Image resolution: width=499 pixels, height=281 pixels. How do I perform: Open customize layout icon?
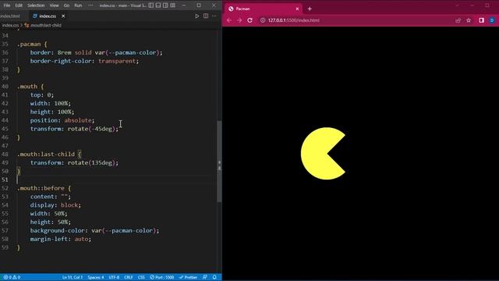point(173,5)
